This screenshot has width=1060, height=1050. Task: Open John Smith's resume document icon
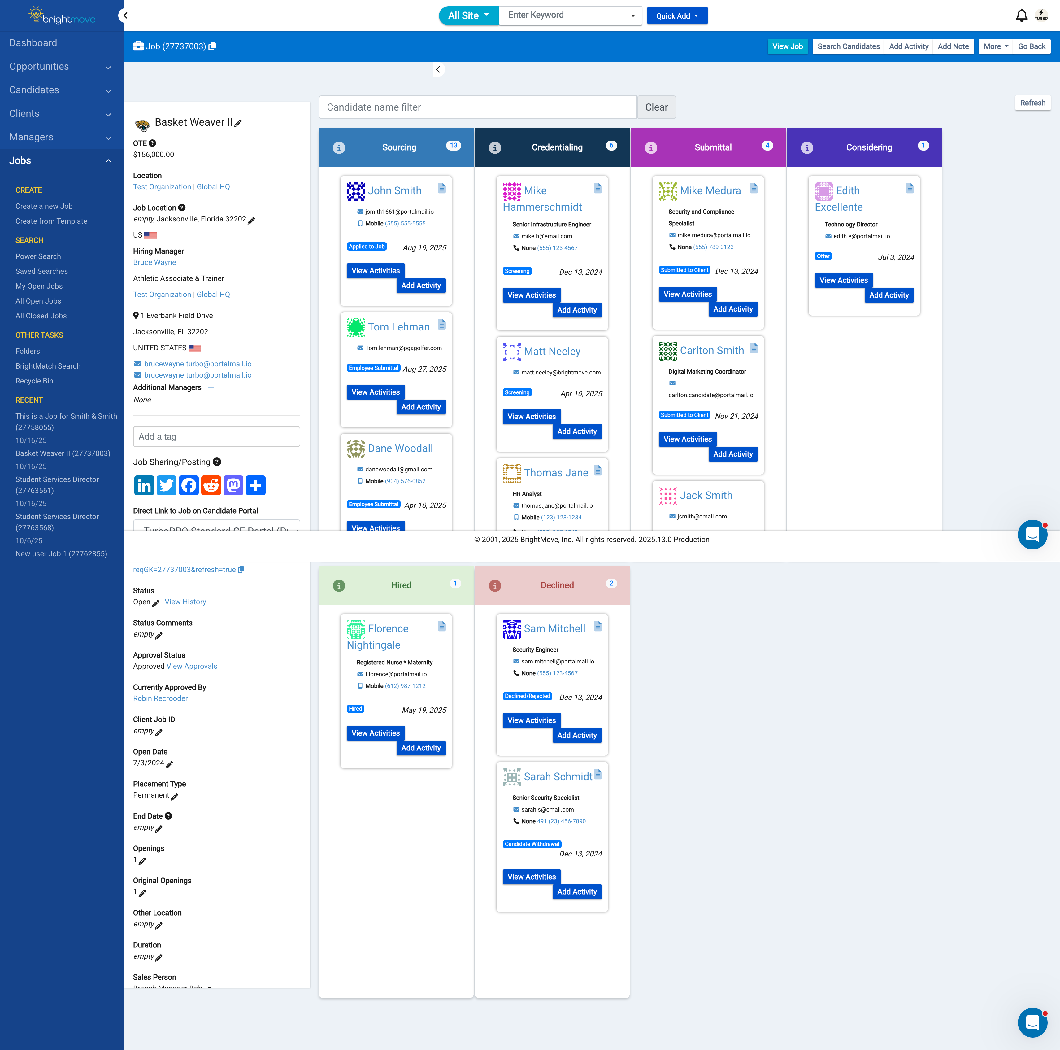(442, 188)
